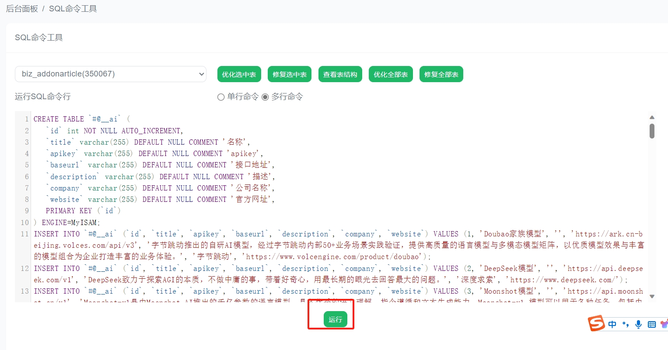The image size is (668, 350).
Task: Click the 修复全部表 button
Action: 441,74
